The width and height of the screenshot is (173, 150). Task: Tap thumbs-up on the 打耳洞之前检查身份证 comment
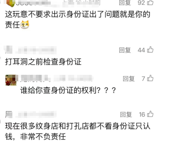(150, 49)
